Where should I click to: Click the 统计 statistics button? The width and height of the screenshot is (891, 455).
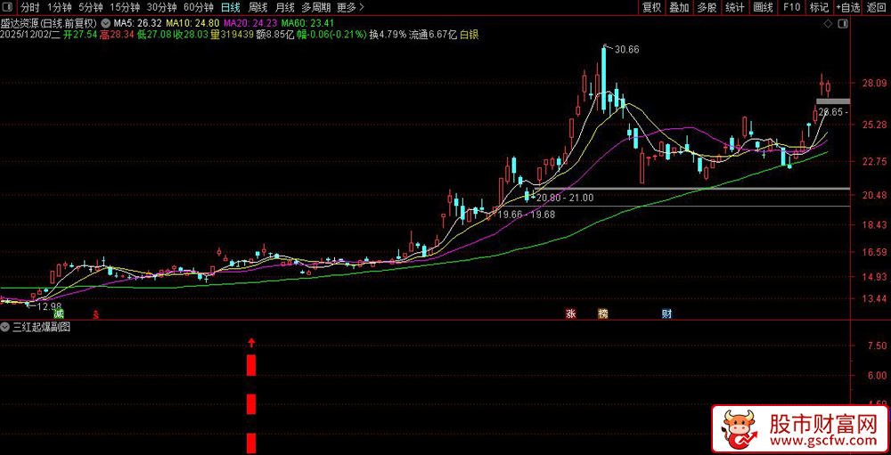(735, 7)
